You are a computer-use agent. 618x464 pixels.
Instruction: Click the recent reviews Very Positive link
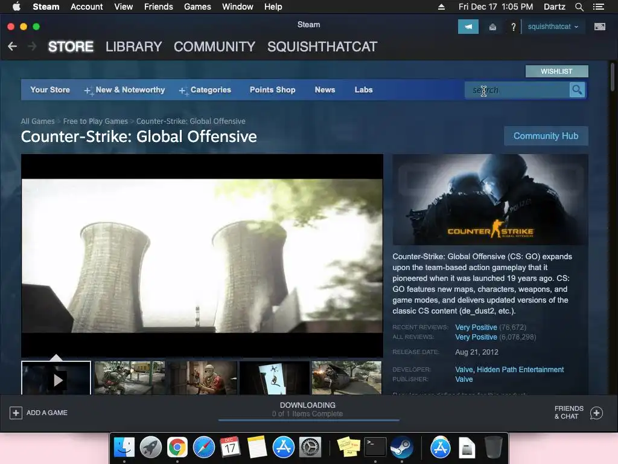coord(476,327)
